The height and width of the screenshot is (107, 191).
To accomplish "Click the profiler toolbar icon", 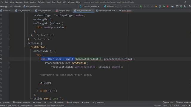I will [152, 7].
